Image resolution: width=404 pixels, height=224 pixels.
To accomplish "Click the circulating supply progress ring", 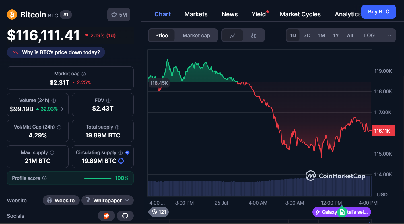I will (x=121, y=161).
